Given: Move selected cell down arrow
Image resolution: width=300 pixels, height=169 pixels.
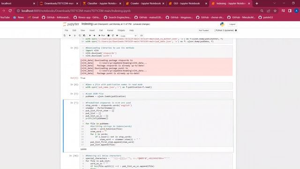Looking at the screenshot, I should point(94,36).
